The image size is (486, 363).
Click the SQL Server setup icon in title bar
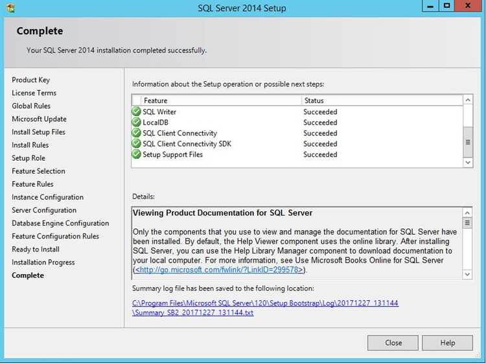coord(10,7)
